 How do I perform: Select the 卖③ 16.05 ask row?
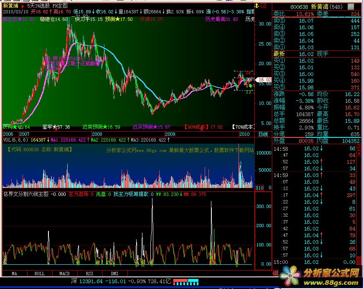(x=316, y=34)
